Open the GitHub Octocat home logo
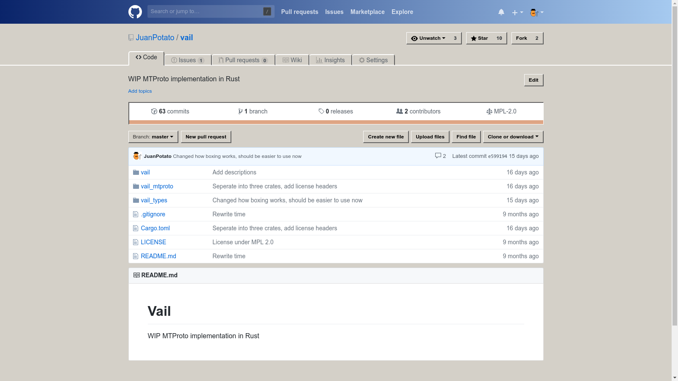This screenshot has width=678, height=381. point(135,12)
